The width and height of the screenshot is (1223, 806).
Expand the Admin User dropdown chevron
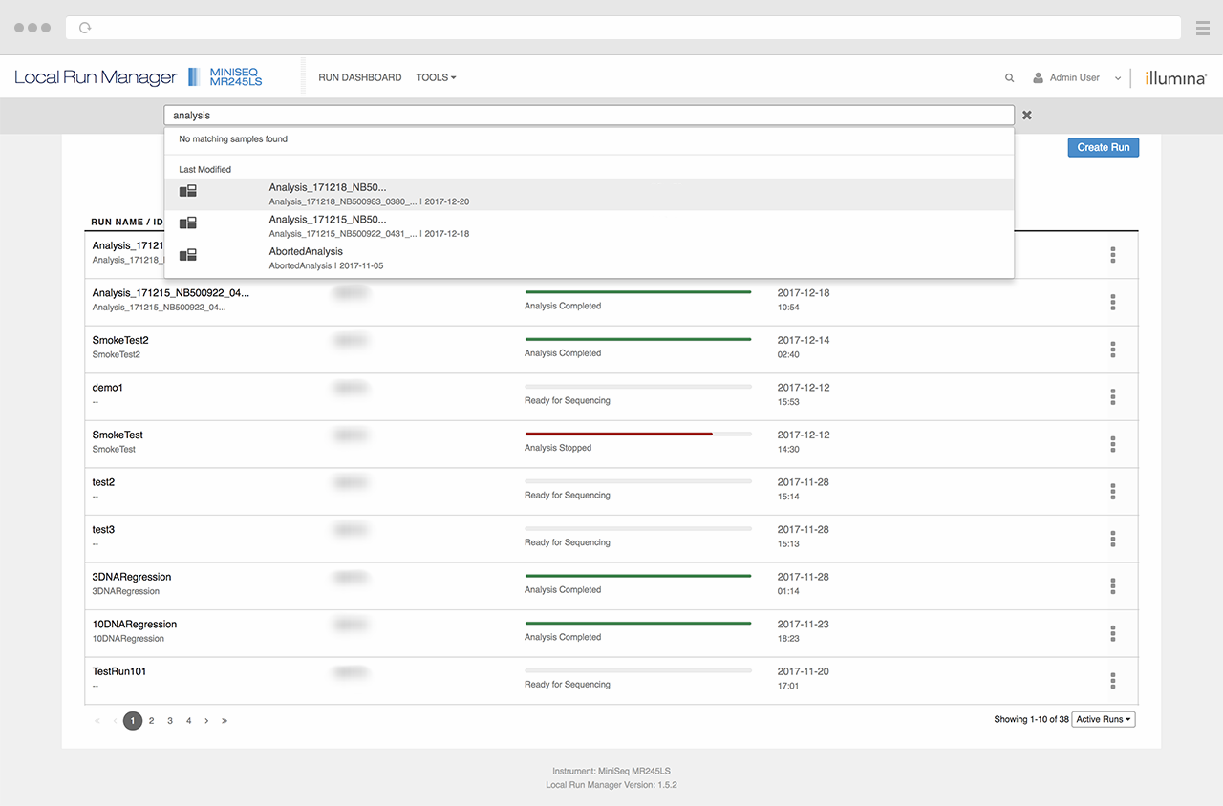click(x=1118, y=78)
